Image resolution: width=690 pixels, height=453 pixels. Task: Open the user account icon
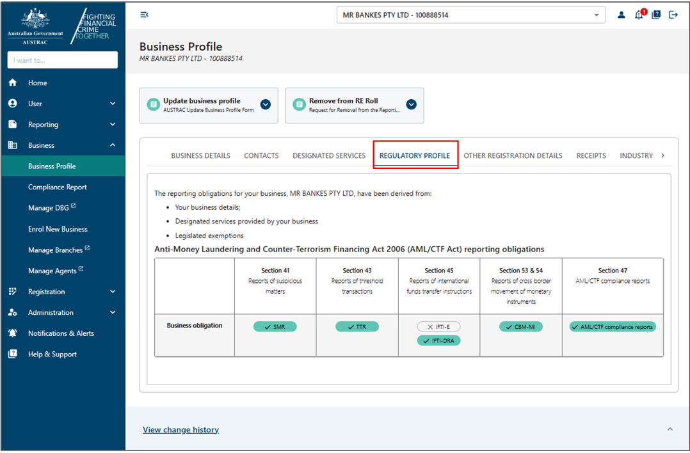[622, 14]
